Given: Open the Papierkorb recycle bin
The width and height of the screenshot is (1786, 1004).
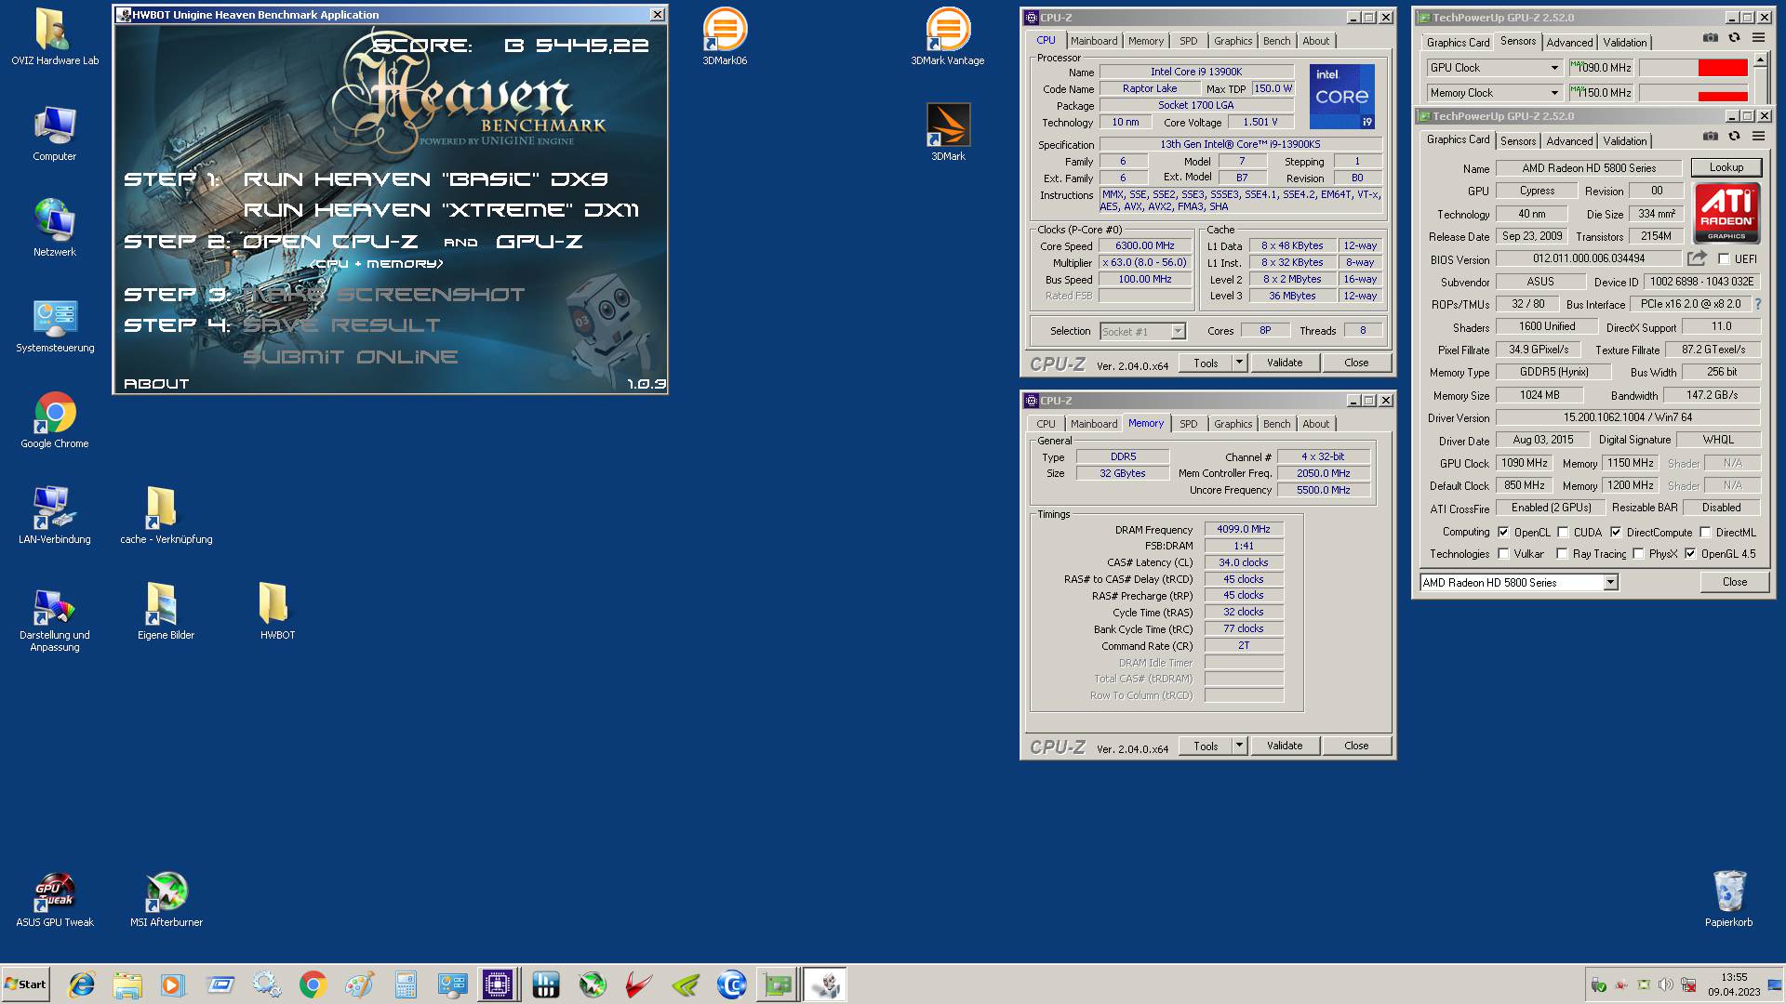Looking at the screenshot, I should tap(1728, 899).
